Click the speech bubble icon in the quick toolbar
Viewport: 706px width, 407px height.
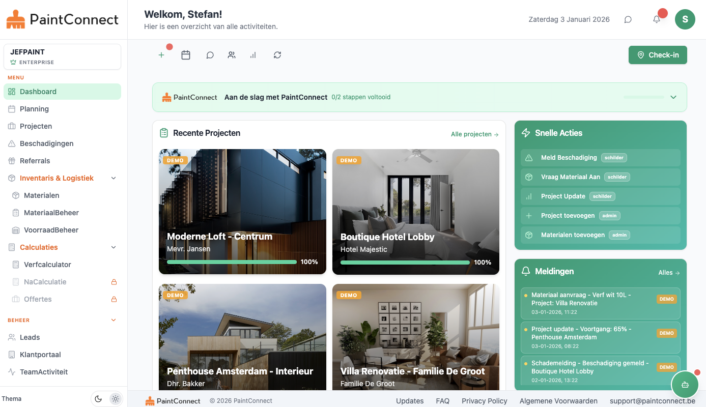pos(210,54)
